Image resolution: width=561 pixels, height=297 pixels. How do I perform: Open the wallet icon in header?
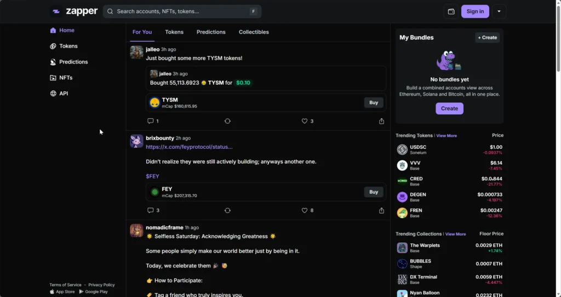point(451,11)
